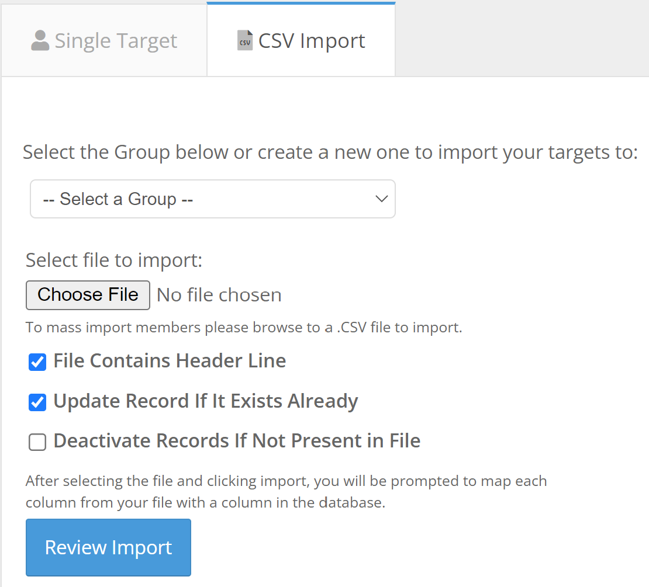Click the empty gray area right of tabs

point(520,39)
